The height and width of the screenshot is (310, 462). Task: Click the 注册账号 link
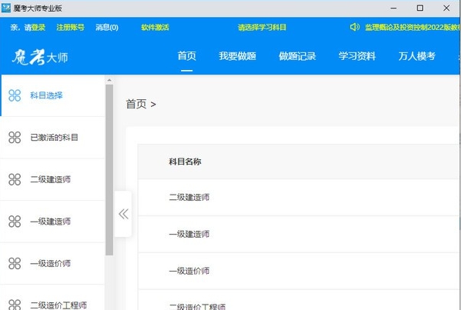[70, 27]
